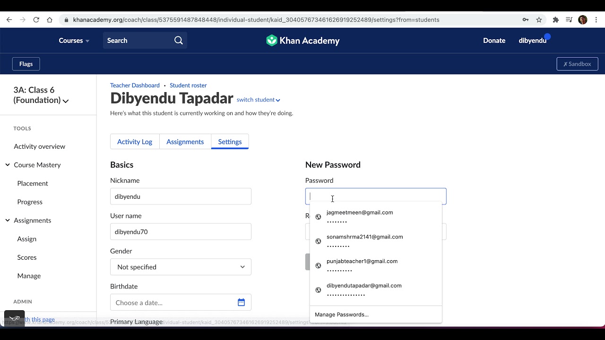
Task: Collapse the Assignments sidebar section
Action: click(8, 220)
